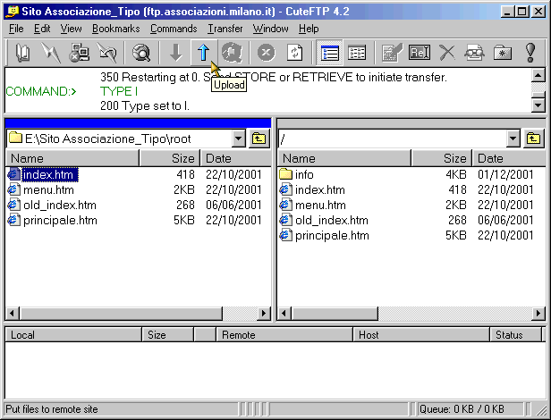551x420 pixels.
Task: Open the Help menu
Action: tap(309, 29)
